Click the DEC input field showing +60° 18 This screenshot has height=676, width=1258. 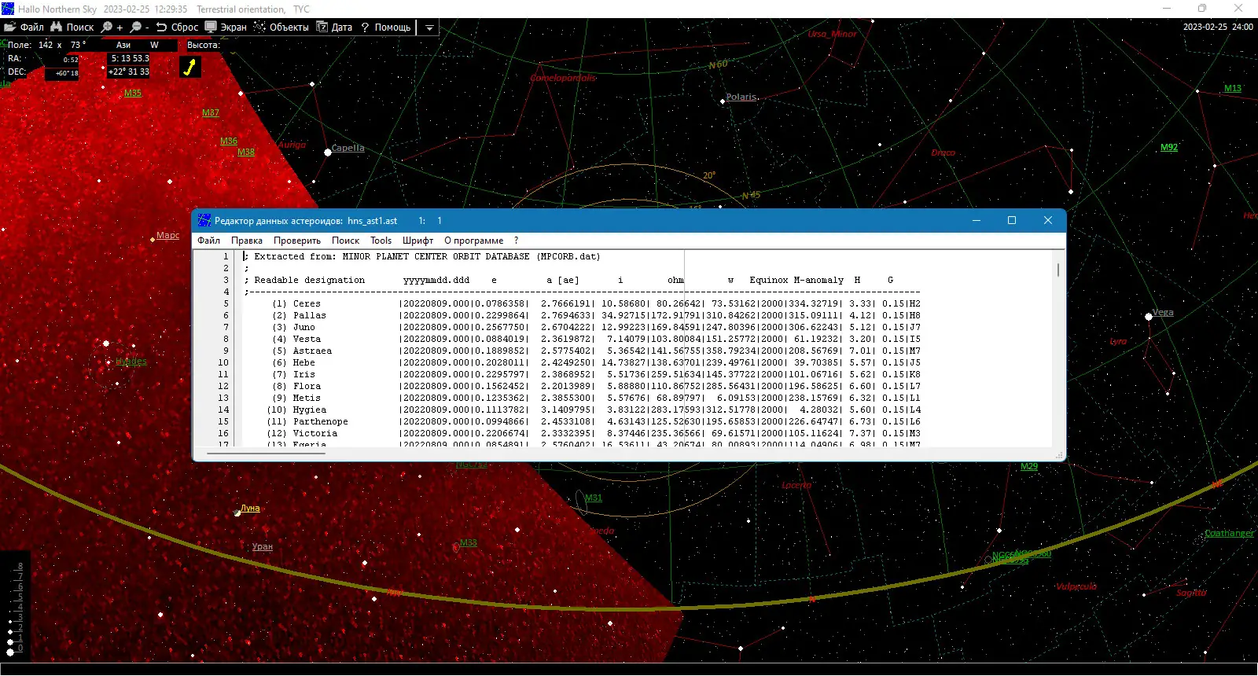[x=62, y=73]
